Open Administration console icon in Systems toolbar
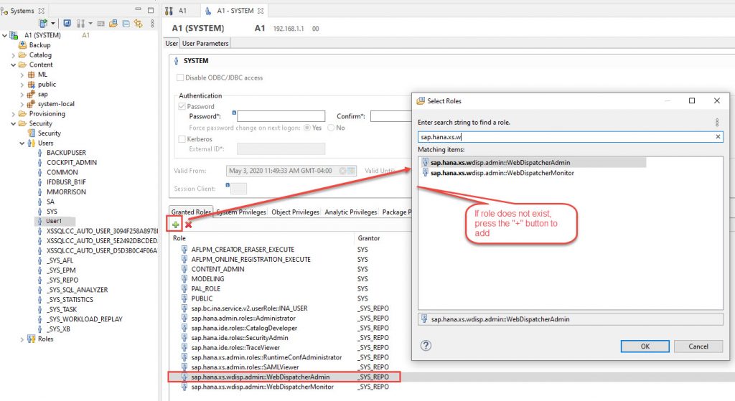Viewport: 735px width, 401px height. 80,23
